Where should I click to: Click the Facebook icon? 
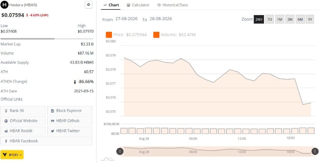[6, 141]
